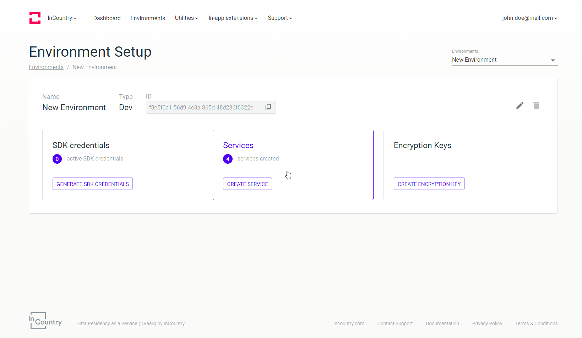Screen dimensions: 582x338
Task: Expand the Utilities menu
Action: pos(186,18)
